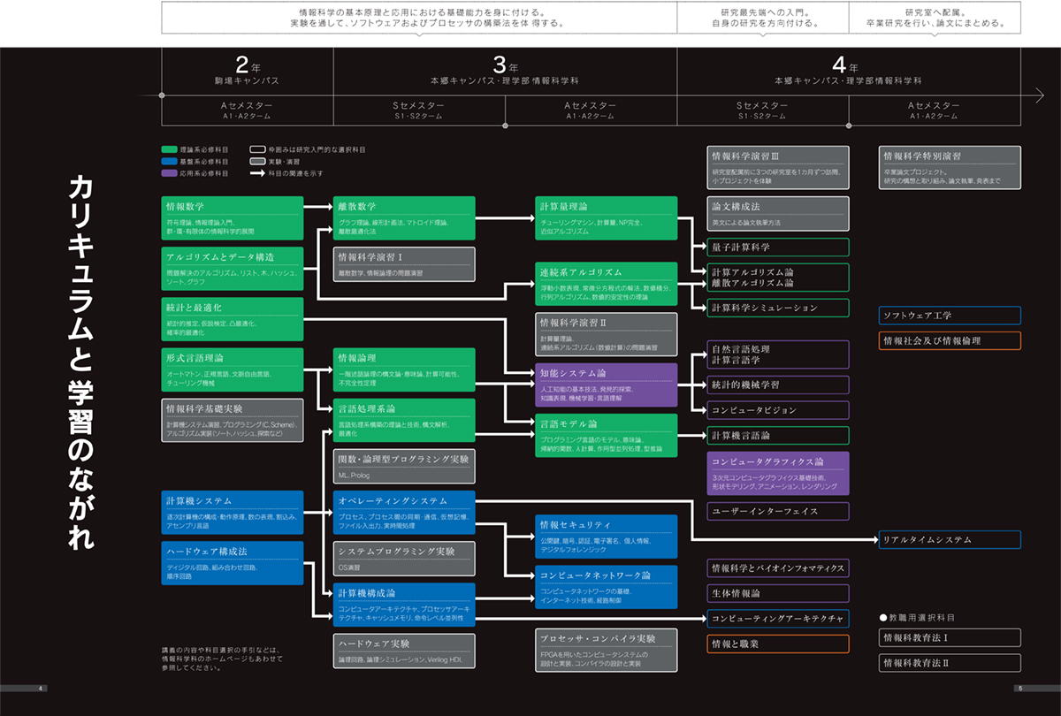Click the purple 応用系必修科目 legend swatch
1061x716 pixels.
169,174
